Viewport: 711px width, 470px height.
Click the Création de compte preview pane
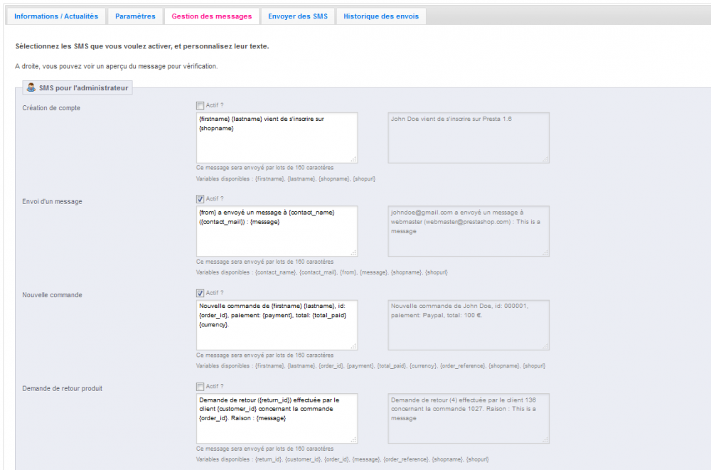468,137
